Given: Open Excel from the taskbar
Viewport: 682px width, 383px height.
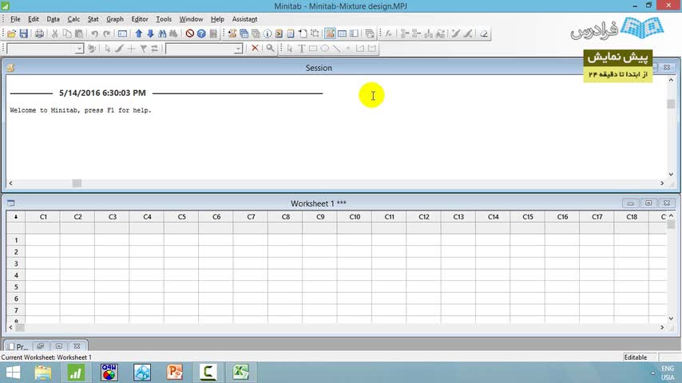Looking at the screenshot, I should pos(240,373).
